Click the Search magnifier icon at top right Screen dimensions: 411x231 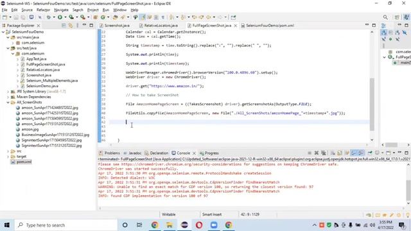point(385,17)
